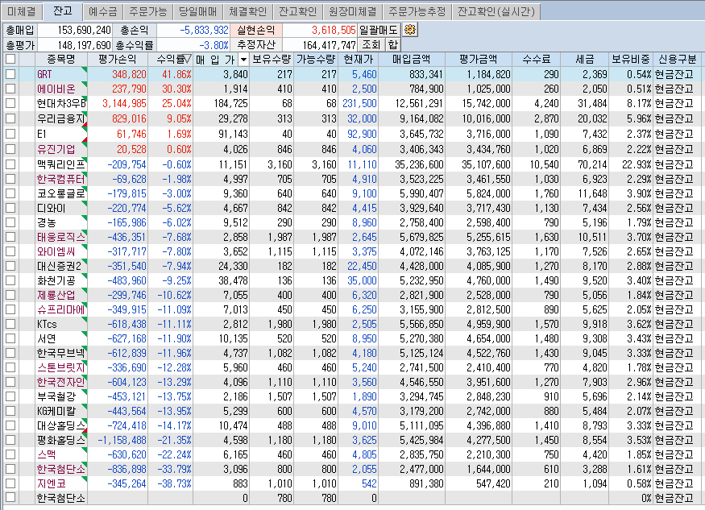This screenshot has height=510, width=705.
Task: Sort by the 종목명 column header
Action: tap(61, 59)
